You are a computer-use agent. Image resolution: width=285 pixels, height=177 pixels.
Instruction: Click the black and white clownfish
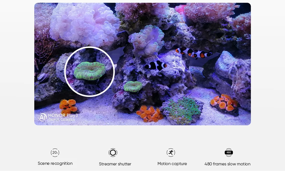point(156,65)
